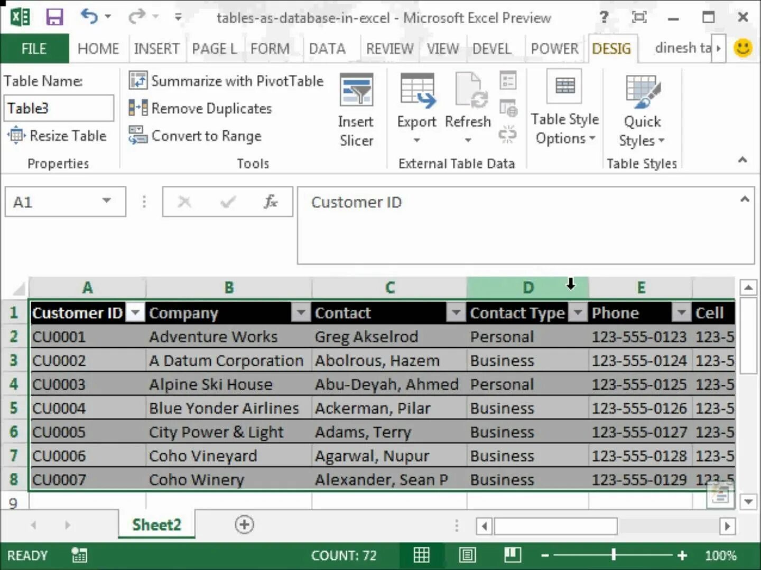Undo the last action
Screen dimensions: 761x570
(x=89, y=17)
